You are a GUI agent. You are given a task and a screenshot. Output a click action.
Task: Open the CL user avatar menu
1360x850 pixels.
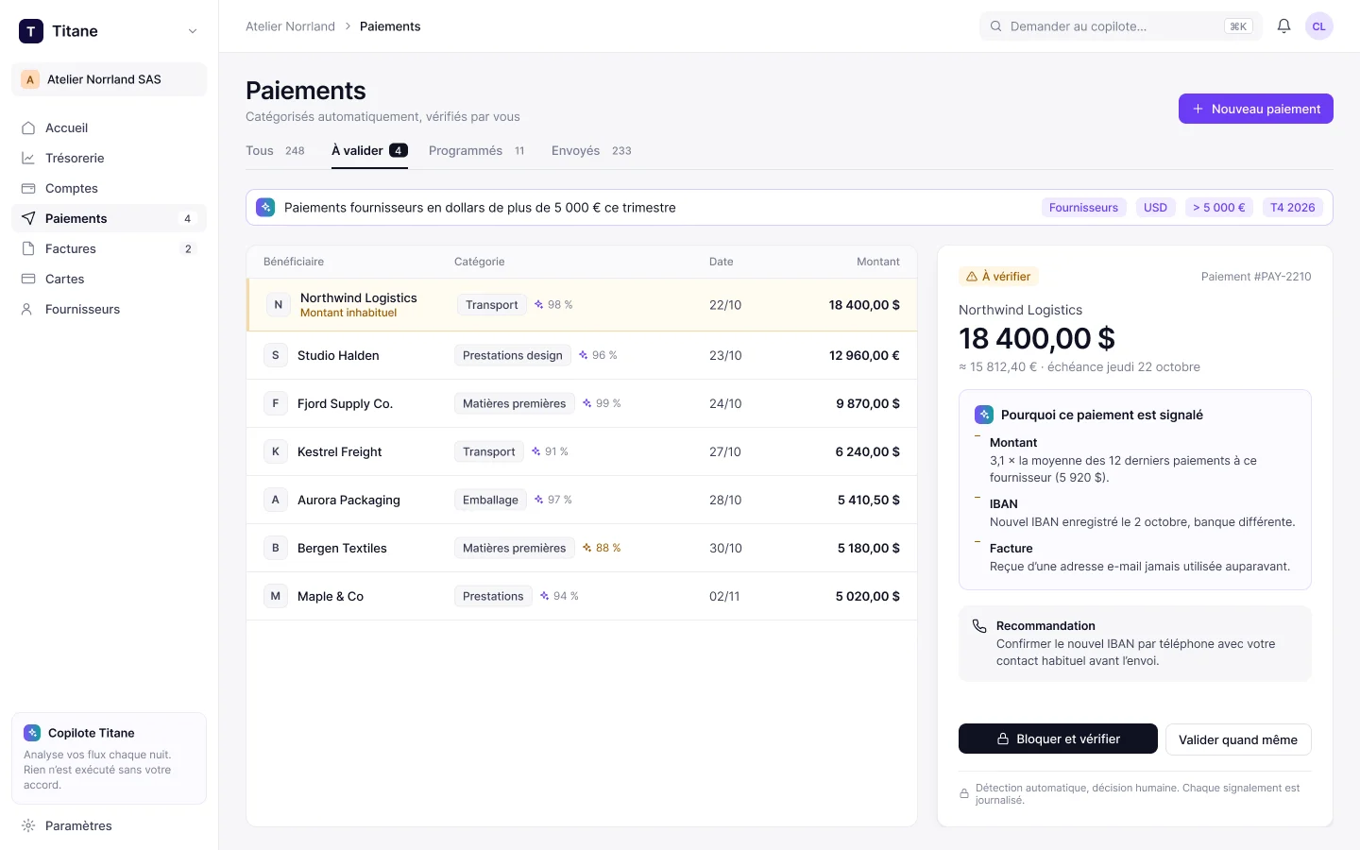(x=1318, y=26)
